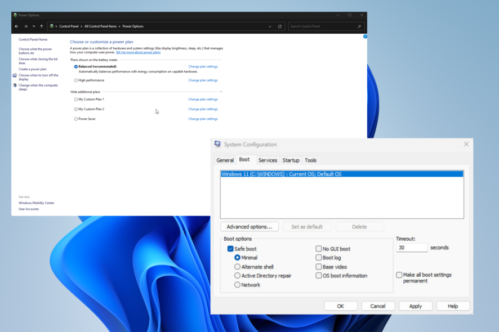Select the Network safe boot option

237,285
